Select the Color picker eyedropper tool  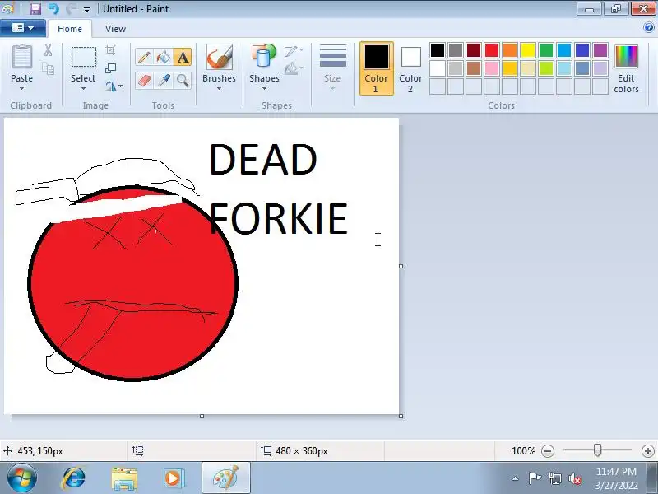click(163, 80)
